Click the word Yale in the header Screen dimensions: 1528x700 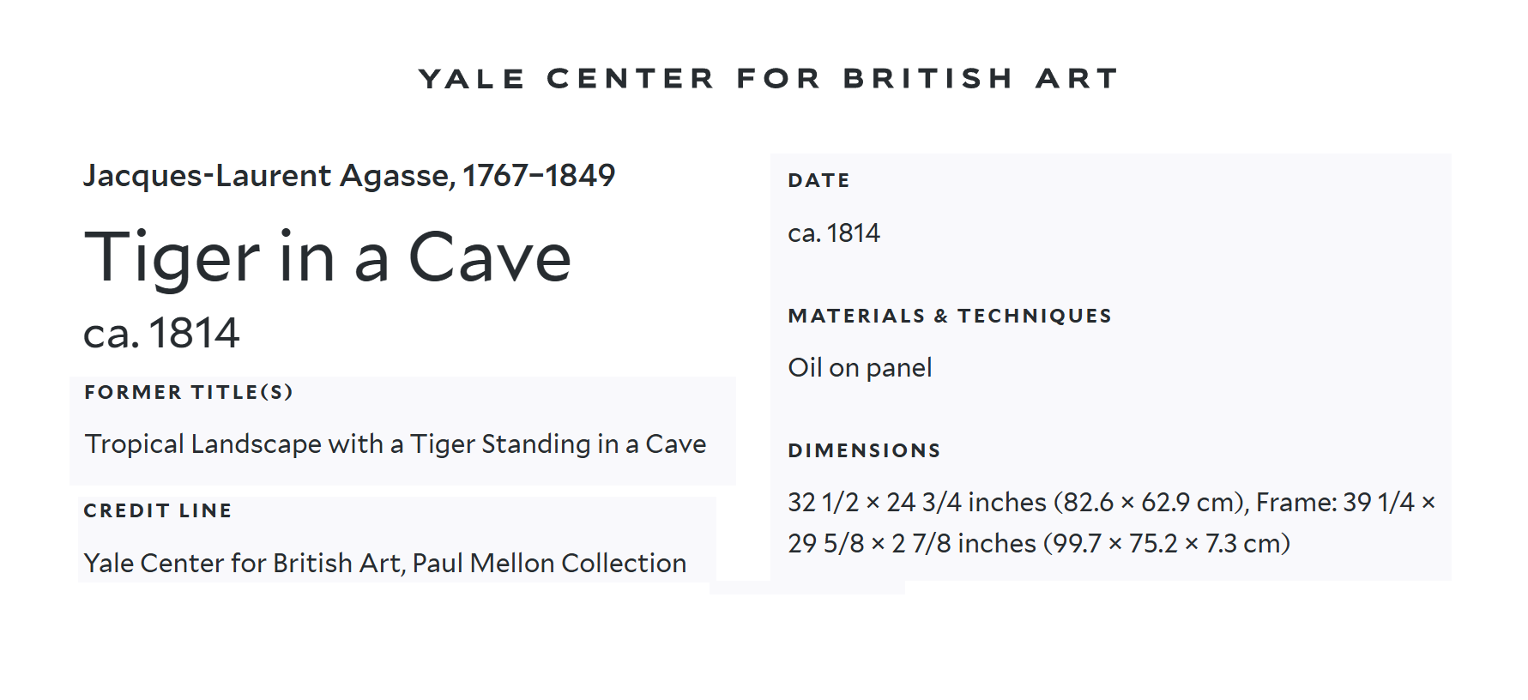pos(471,79)
